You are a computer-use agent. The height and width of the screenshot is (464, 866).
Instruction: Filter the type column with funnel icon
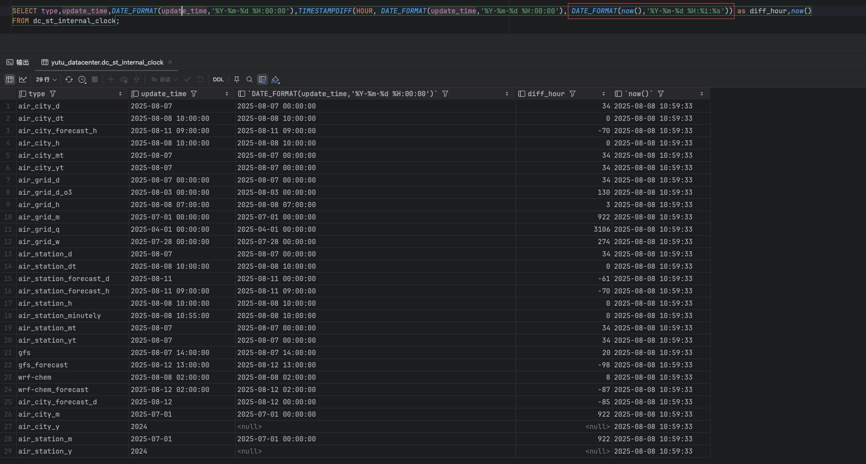click(x=53, y=94)
